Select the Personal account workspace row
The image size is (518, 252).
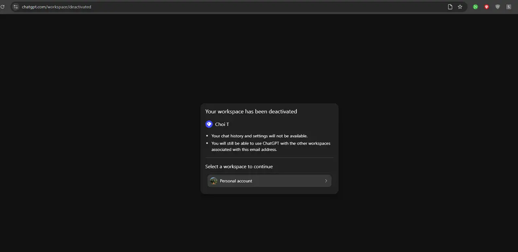click(x=270, y=181)
